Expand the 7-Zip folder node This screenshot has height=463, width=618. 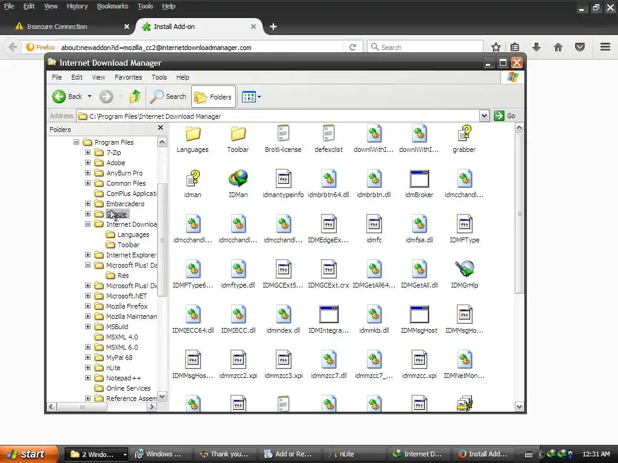click(x=88, y=153)
